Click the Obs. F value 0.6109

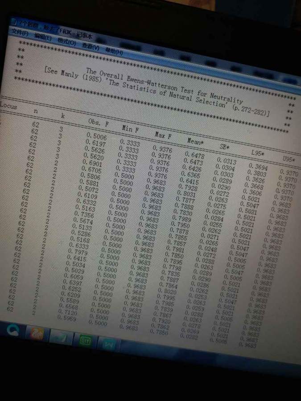(x=87, y=196)
